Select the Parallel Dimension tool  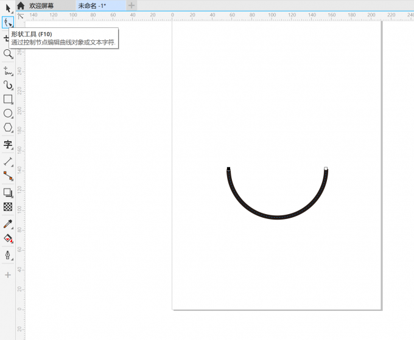click(x=8, y=161)
